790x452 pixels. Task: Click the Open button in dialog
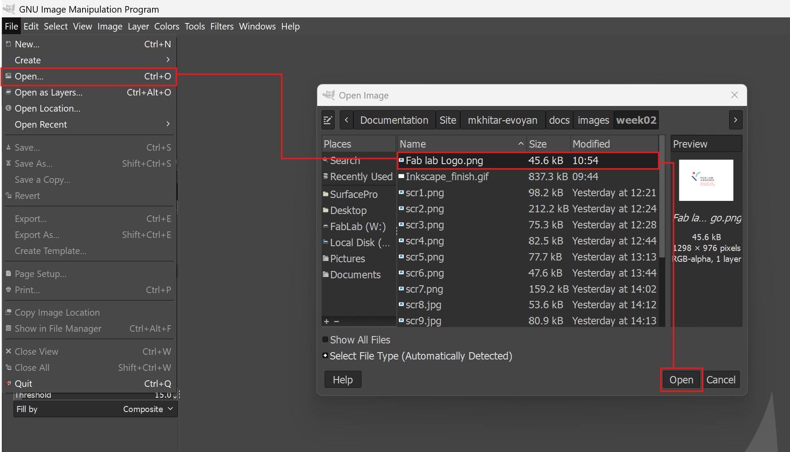681,380
